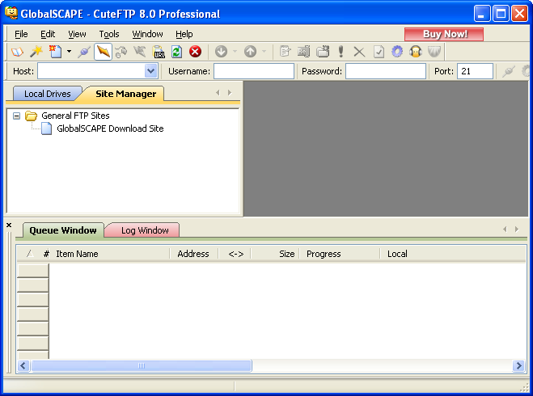Click into the Host input field
Screen dimensions: 533x396
point(91,71)
